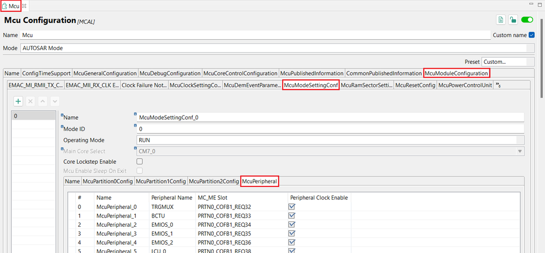
Task: Select the BCTU peripheral name cell
Action: point(172,215)
